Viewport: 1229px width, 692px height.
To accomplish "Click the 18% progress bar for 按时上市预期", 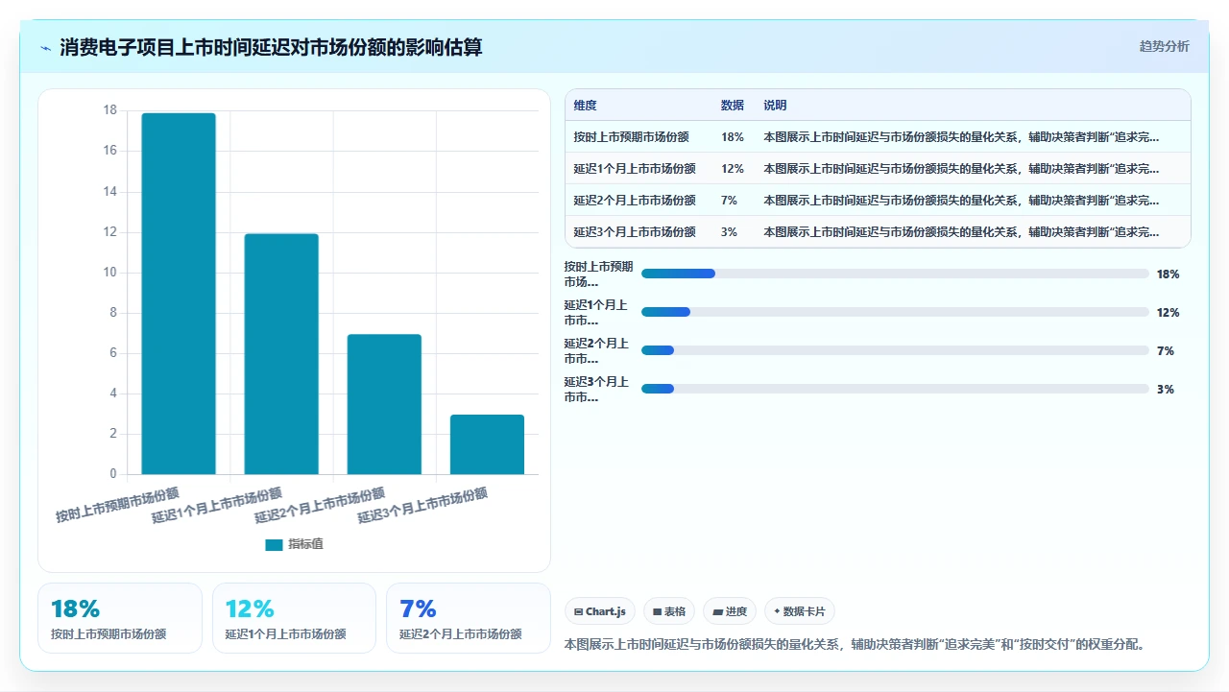I will point(895,274).
